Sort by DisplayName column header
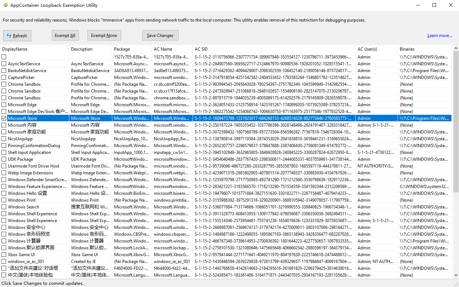459x287 pixels. 34,49
